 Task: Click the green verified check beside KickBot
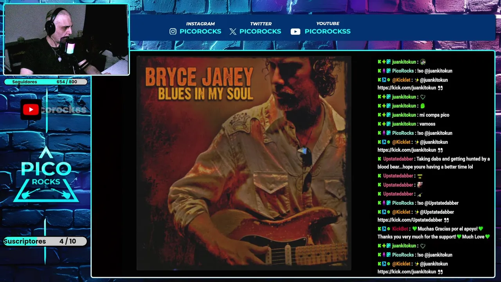click(x=389, y=229)
